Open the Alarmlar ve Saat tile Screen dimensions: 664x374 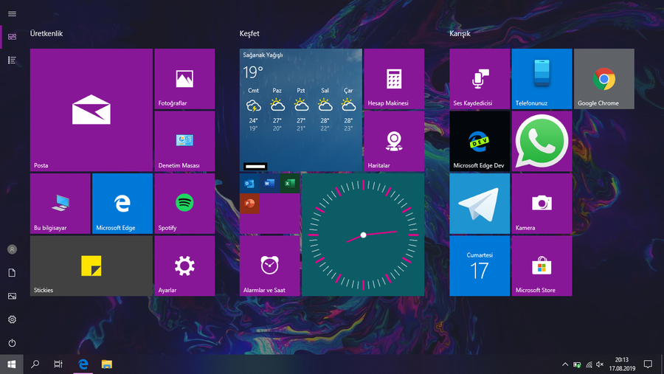[270, 266]
